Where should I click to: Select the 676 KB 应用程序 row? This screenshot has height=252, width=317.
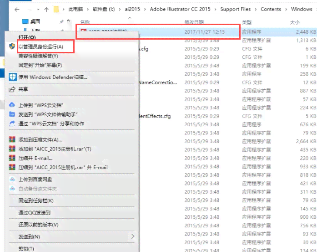(x=227, y=124)
